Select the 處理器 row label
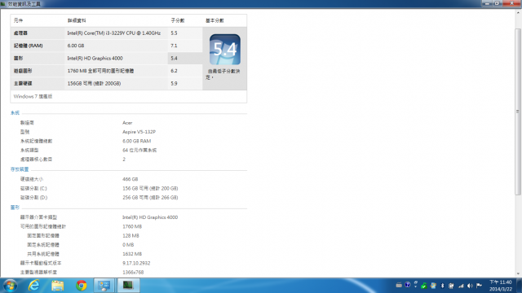Screen dimensions: 522x293 click(x=20, y=33)
